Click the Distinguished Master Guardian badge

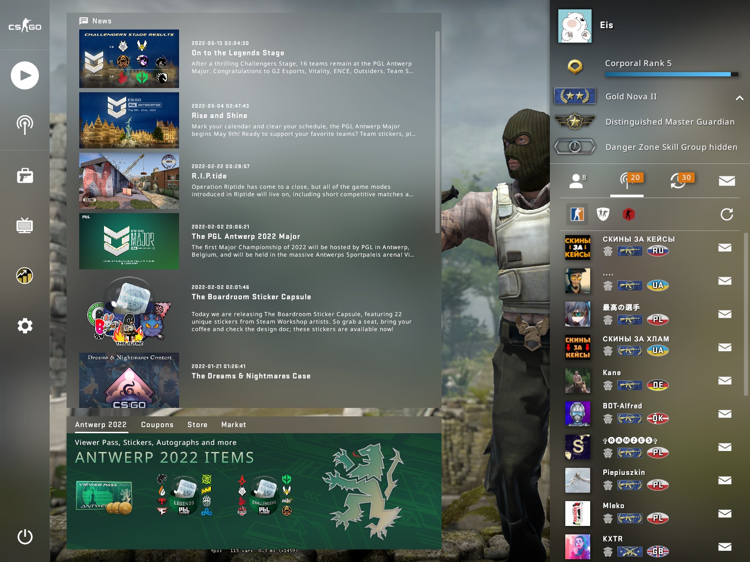tap(575, 122)
